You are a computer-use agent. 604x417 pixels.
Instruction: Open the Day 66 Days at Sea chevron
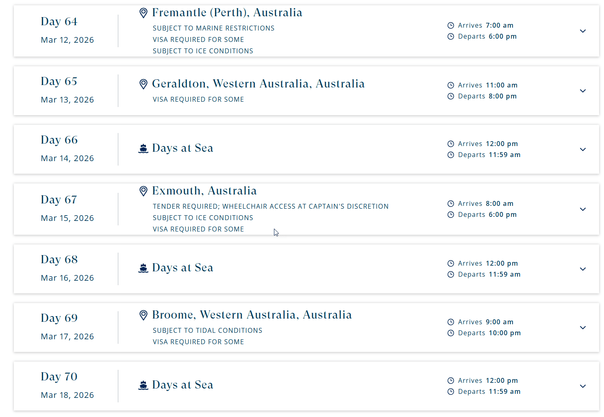point(583,149)
